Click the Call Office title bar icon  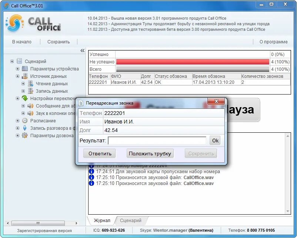click(x=6, y=6)
